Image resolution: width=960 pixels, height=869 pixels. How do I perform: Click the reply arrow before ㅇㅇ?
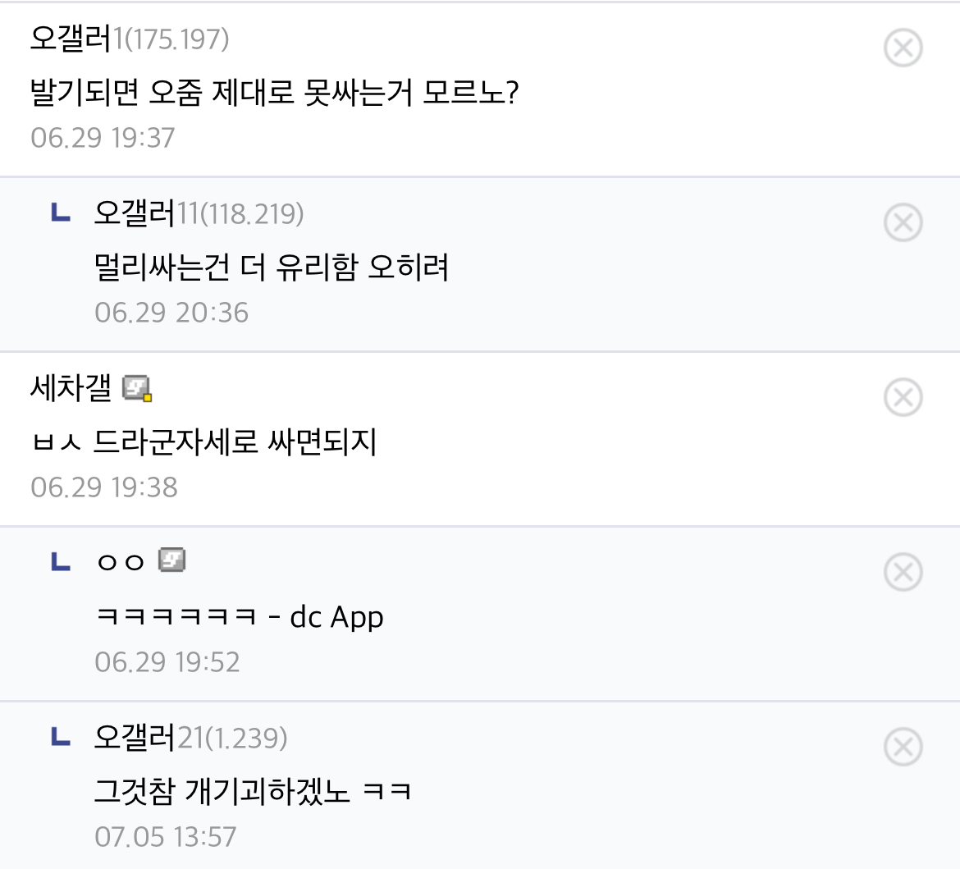tap(61, 561)
